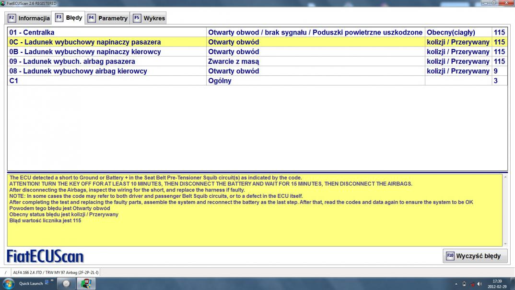Click scroll-up arrow of description panel
Image resolution: width=515 pixels, height=290 pixels.
pyautogui.click(x=505, y=177)
